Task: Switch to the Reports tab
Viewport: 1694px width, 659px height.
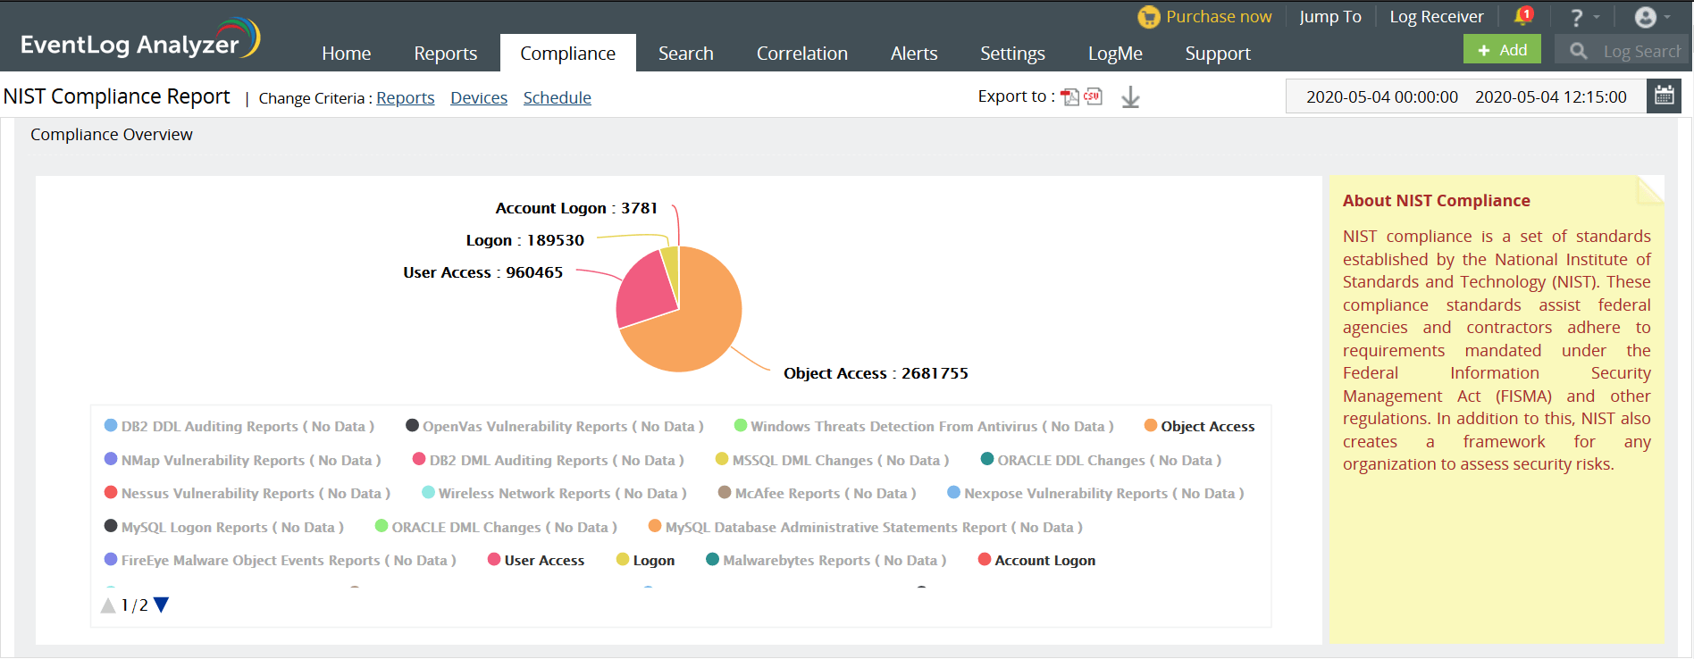Action: tap(445, 54)
